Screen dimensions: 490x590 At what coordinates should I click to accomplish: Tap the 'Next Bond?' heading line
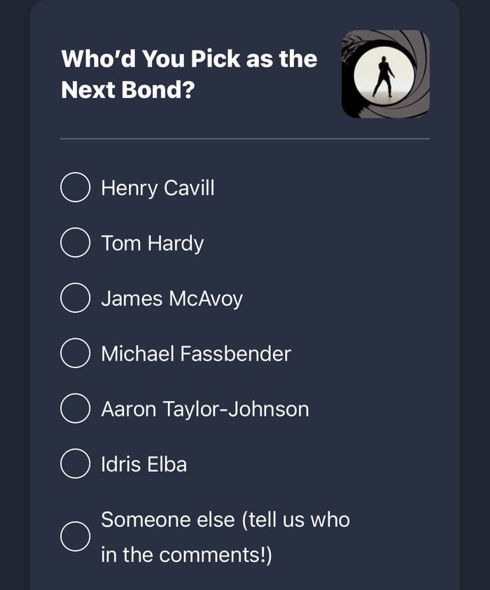pyautogui.click(x=127, y=90)
